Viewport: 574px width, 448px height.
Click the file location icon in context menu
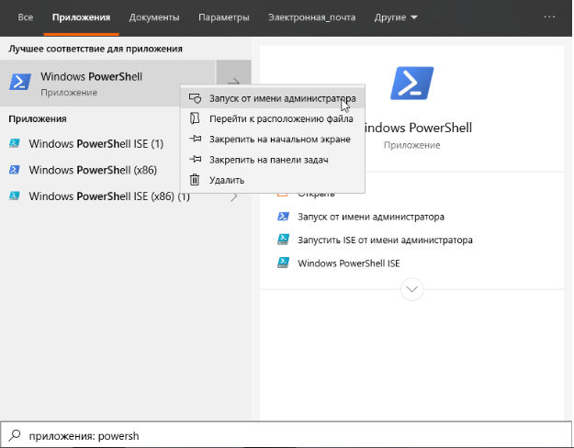tap(195, 118)
